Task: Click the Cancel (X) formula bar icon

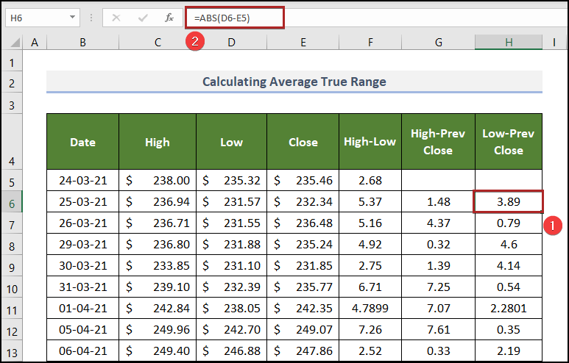Action: click(x=116, y=18)
